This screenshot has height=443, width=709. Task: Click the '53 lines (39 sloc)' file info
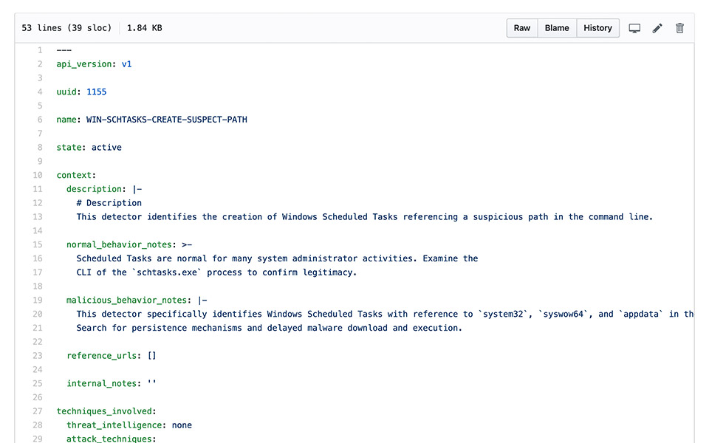[x=66, y=28]
